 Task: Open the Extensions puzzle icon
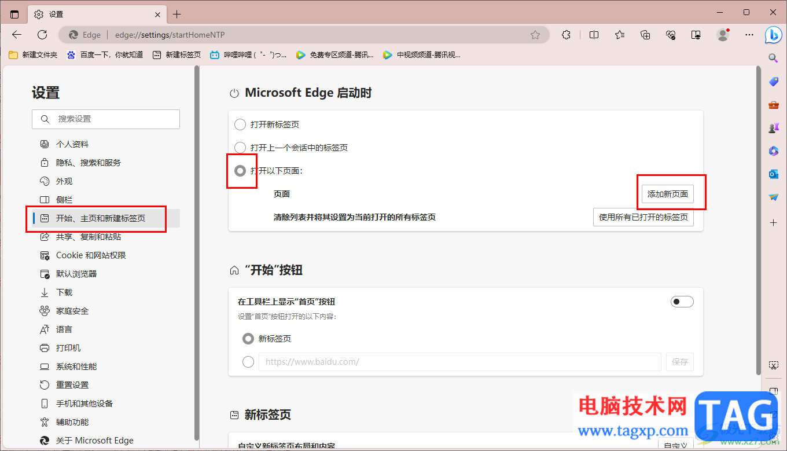pos(567,35)
